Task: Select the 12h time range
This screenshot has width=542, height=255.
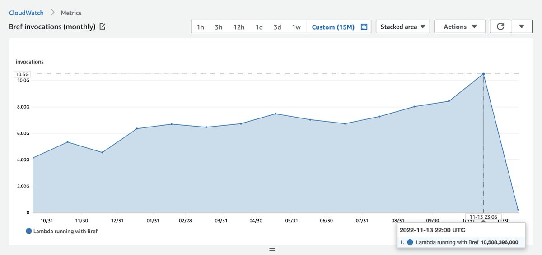Action: 239,27
